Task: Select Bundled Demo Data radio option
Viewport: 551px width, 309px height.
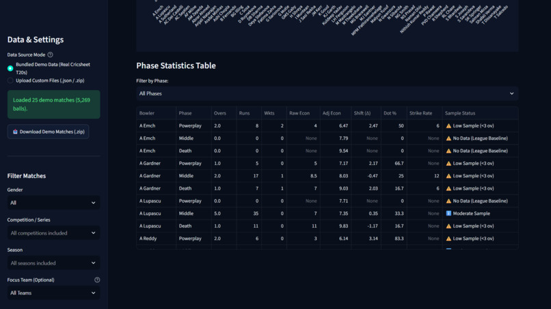Action: (10, 68)
